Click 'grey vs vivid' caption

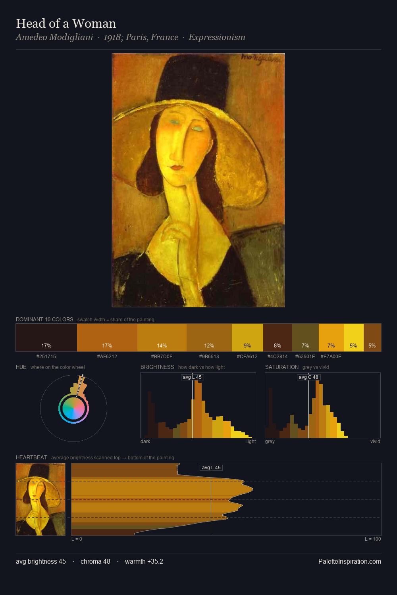click(316, 367)
